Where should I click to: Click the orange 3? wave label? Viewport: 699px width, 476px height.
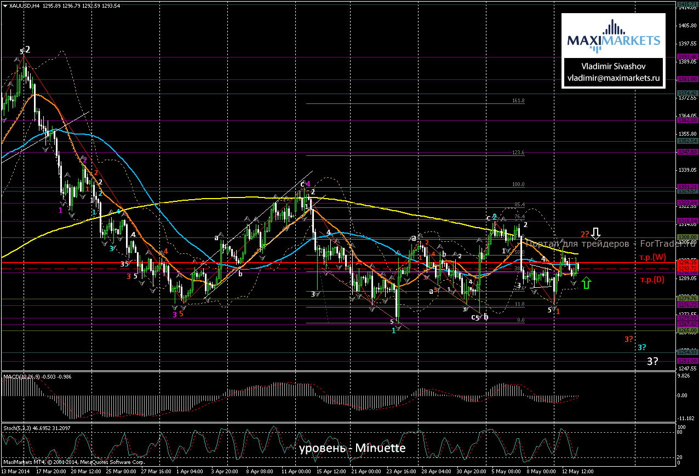pyautogui.click(x=628, y=339)
